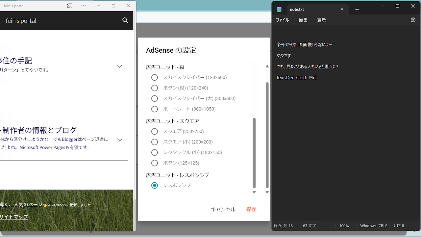Select ボタン (125×125) radio

pos(155,163)
